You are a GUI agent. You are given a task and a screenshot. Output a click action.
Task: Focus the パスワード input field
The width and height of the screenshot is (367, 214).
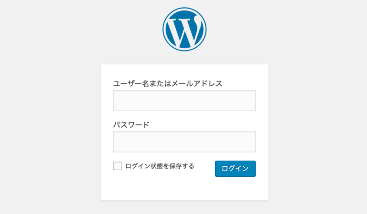pyautogui.click(x=184, y=142)
